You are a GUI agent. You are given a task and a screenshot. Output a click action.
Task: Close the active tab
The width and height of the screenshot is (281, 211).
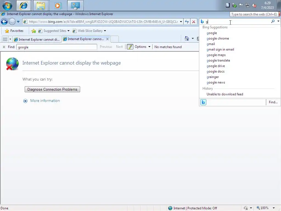pyautogui.click(x=107, y=39)
